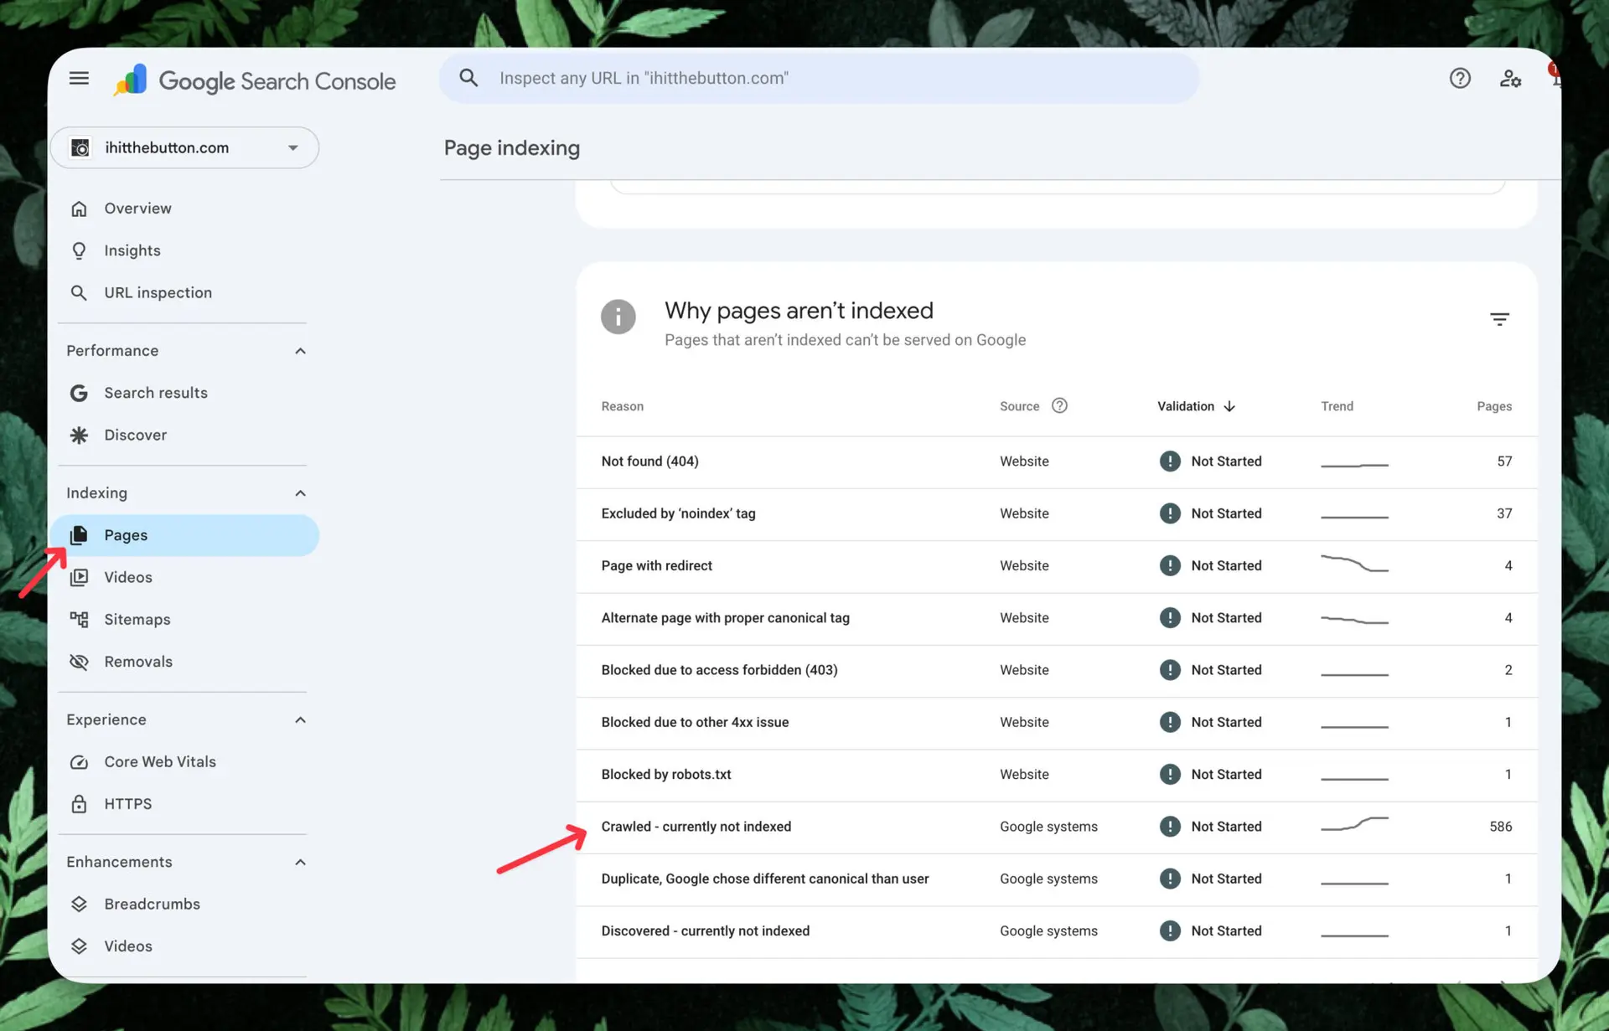
Task: Open the Discover report
Action: click(x=184, y=435)
